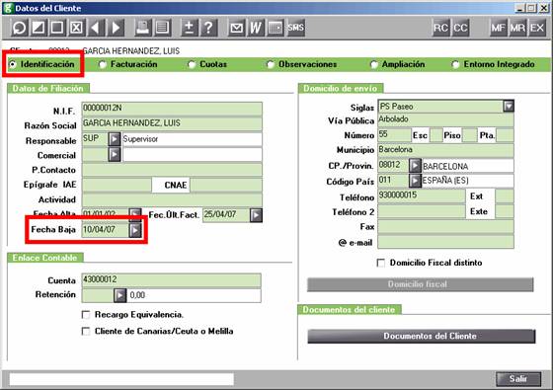
Task: Click the Número field 55
Action: 394,135
